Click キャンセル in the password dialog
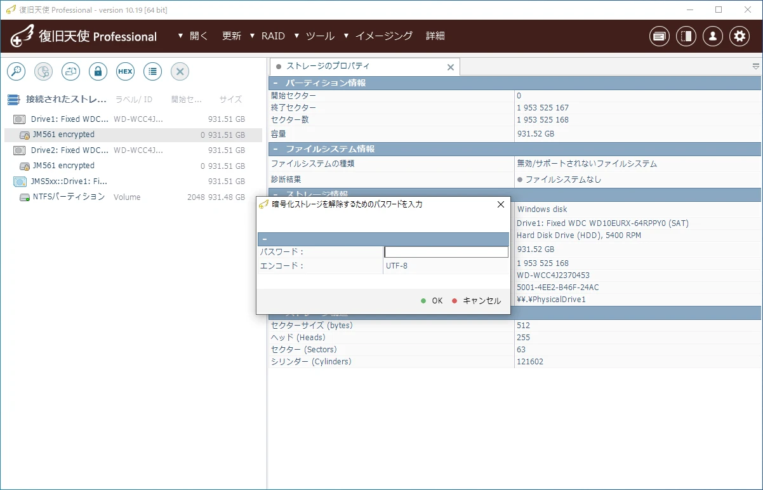The height and width of the screenshot is (490, 763). click(x=476, y=301)
